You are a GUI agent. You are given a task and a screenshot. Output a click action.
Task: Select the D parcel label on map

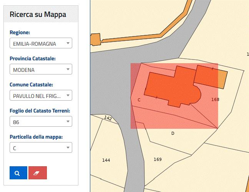pos(173,133)
